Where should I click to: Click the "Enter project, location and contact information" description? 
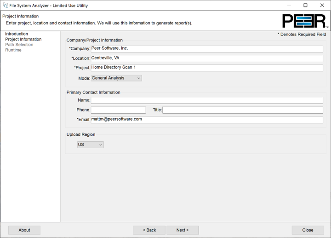click(x=99, y=23)
